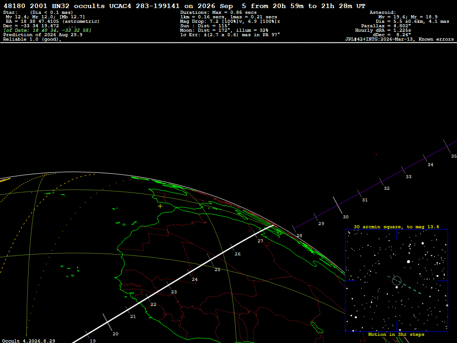
Task: Click the 30 arcmin square chart title
Action: [x=396, y=226]
